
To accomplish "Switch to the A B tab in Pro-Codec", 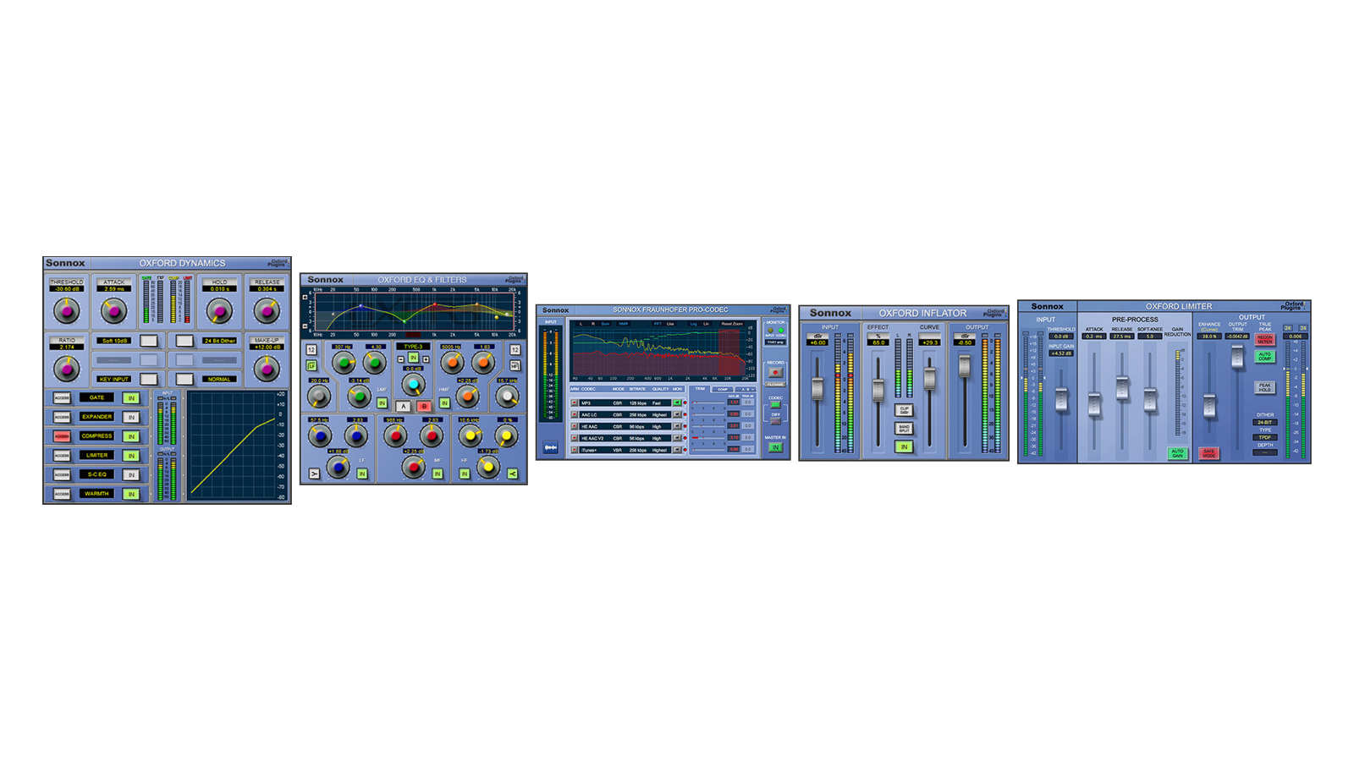I will click(746, 389).
